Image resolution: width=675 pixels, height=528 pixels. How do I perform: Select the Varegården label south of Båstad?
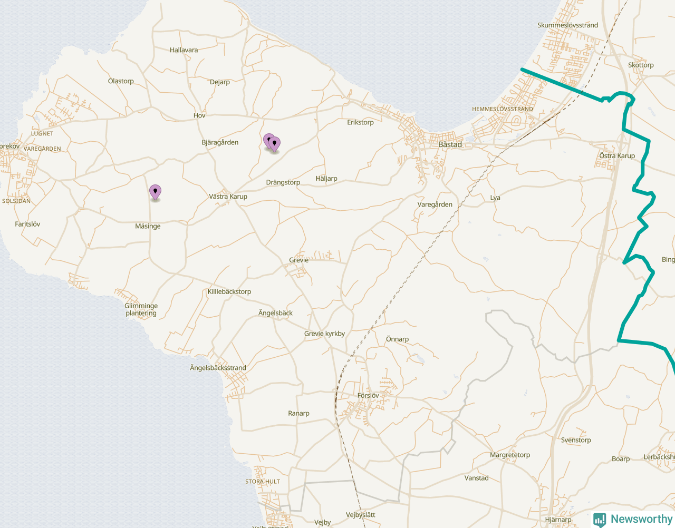(435, 204)
